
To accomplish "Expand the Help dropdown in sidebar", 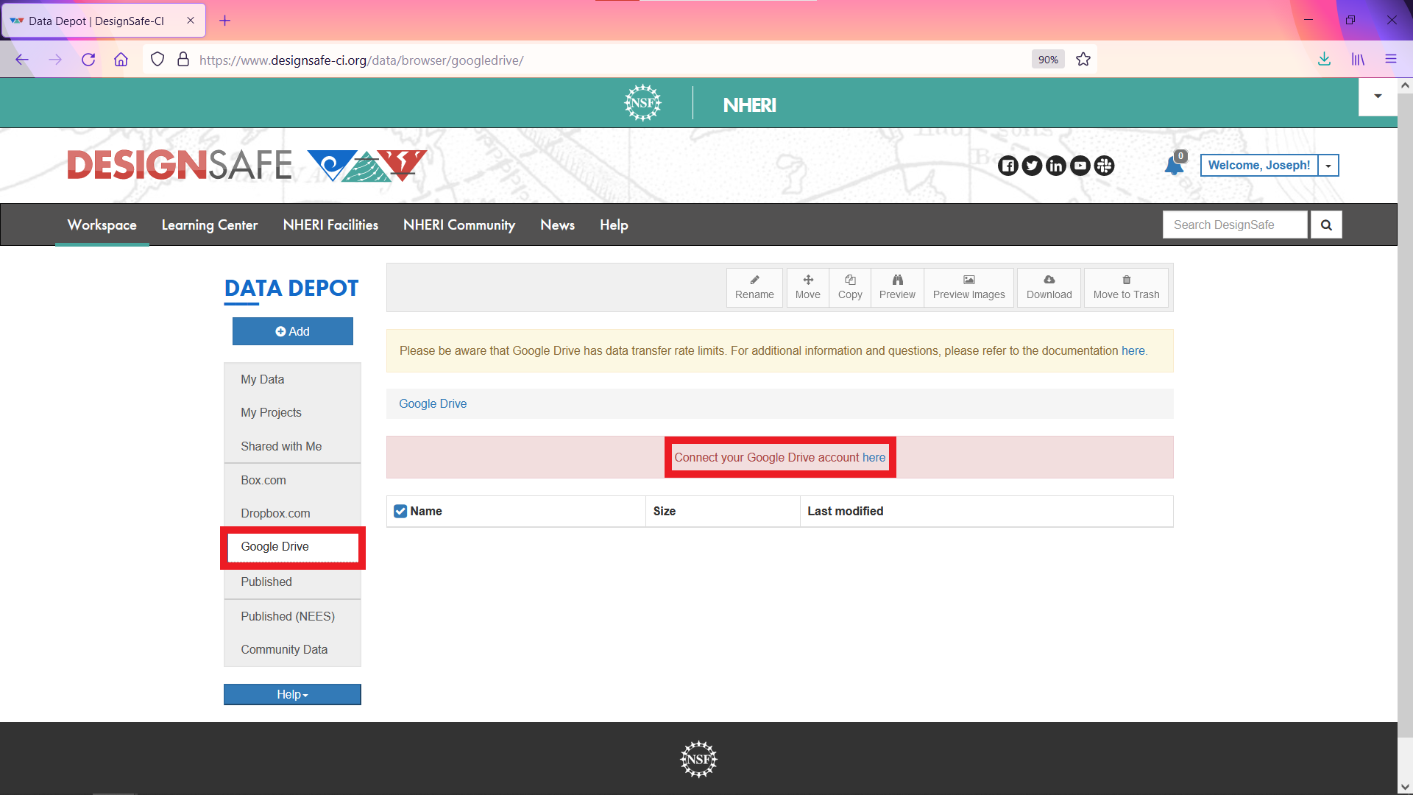I will tap(292, 694).
